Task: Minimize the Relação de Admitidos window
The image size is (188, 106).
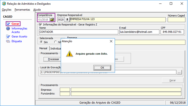Action: 160,4
